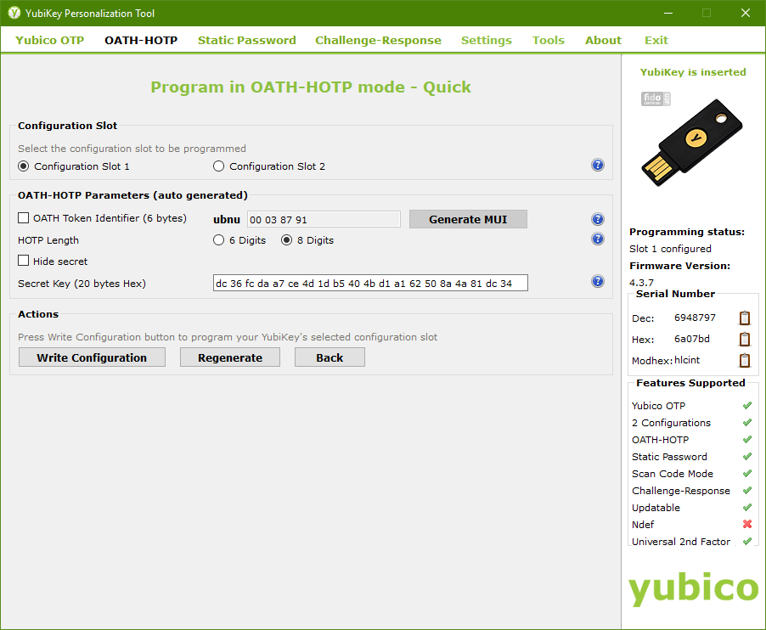The height and width of the screenshot is (630, 766).
Task: Click green checkmark next to Universal 2nd Factor
Action: (x=747, y=541)
